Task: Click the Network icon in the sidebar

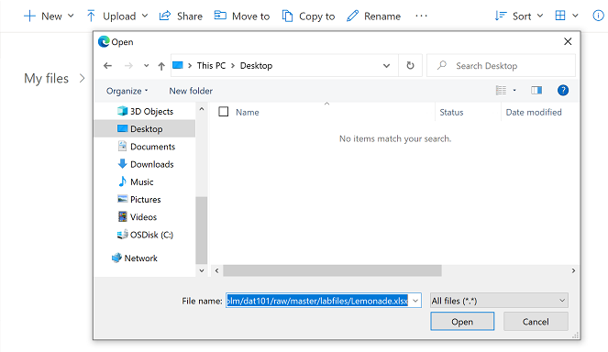Action: tap(116, 258)
